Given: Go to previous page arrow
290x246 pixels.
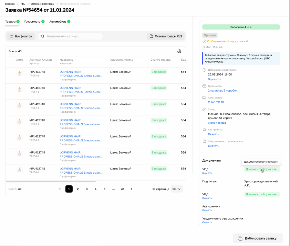Looking at the screenshot, I should [x=60, y=189].
